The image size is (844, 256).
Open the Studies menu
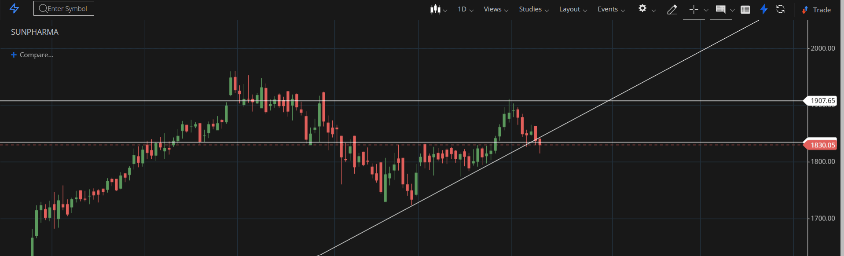pyautogui.click(x=534, y=9)
